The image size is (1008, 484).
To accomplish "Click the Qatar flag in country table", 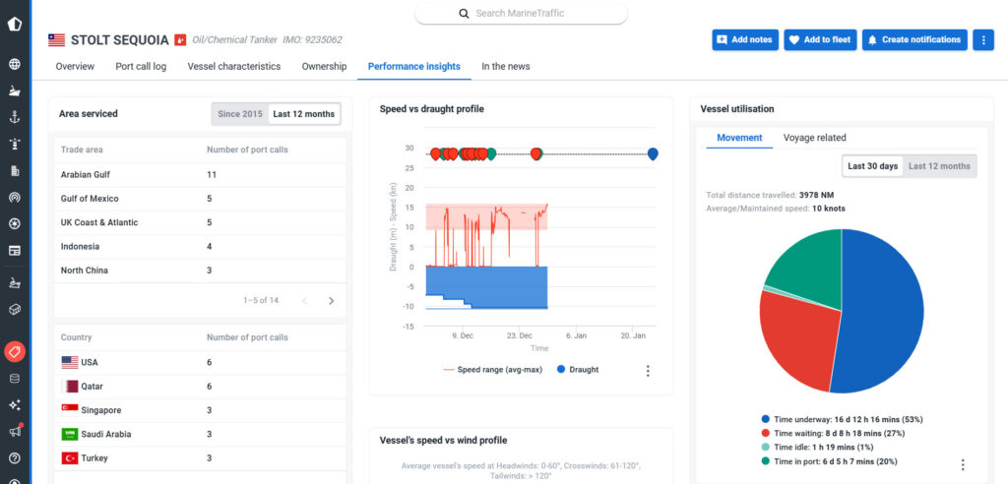I will tap(70, 387).
